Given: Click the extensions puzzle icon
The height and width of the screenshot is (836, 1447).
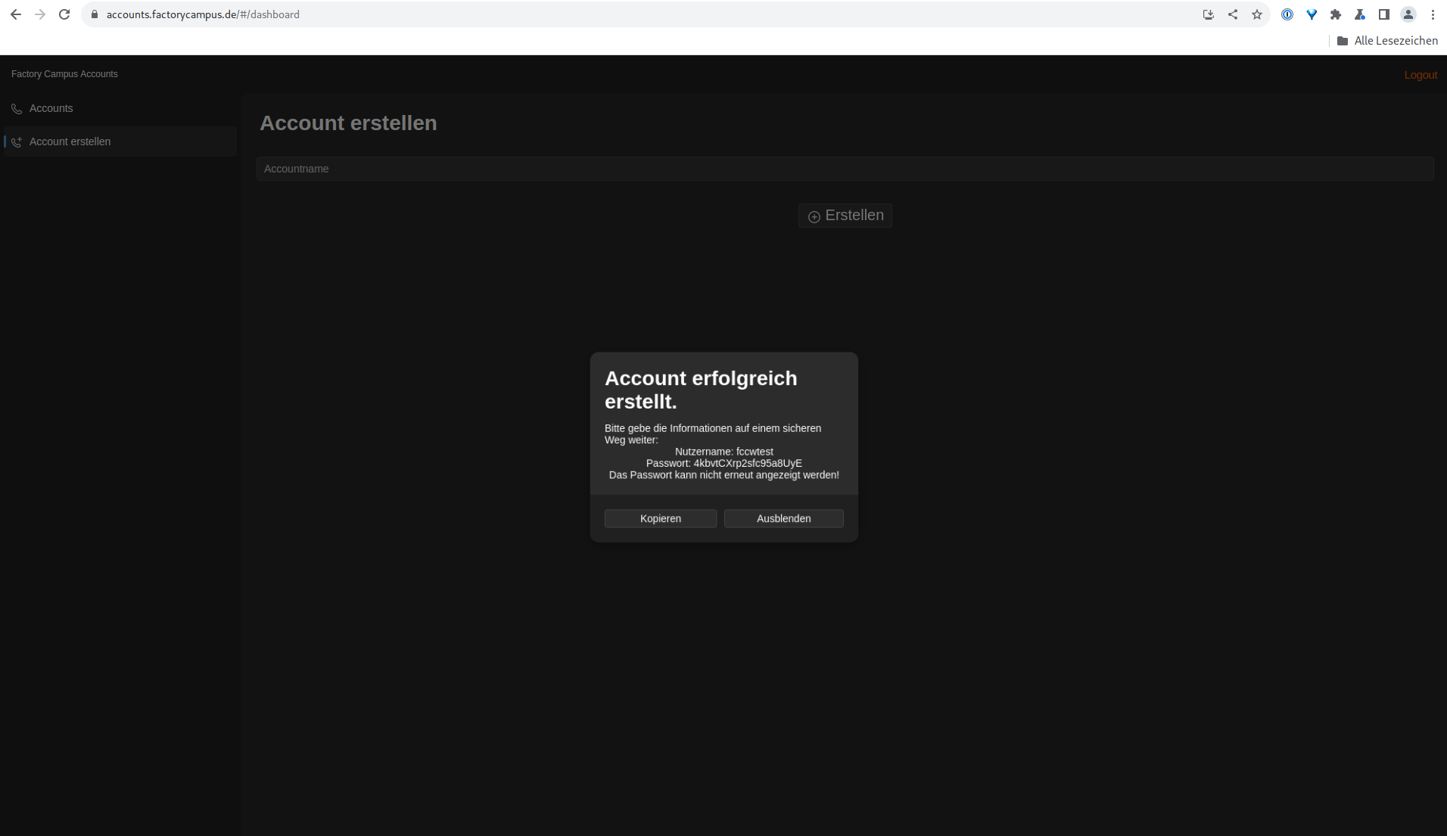Looking at the screenshot, I should [x=1337, y=14].
